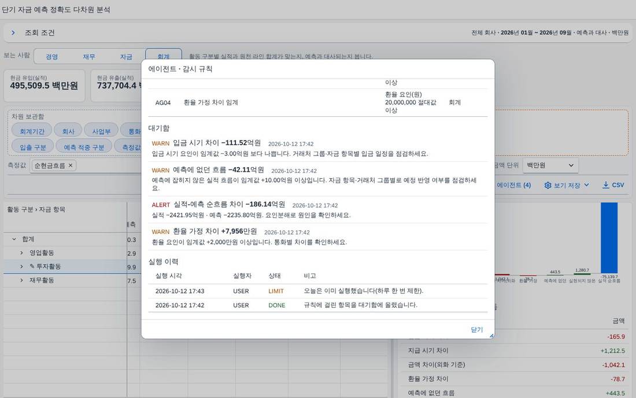Switch to the 자금 viewer tab

pyautogui.click(x=126, y=57)
